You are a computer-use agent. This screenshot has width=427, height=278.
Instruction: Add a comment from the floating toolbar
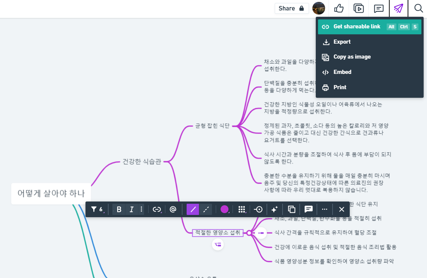coord(308,209)
